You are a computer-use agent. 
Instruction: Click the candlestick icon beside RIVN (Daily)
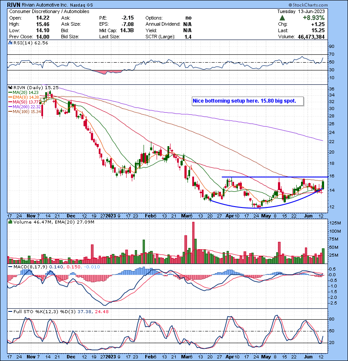pos(10,87)
